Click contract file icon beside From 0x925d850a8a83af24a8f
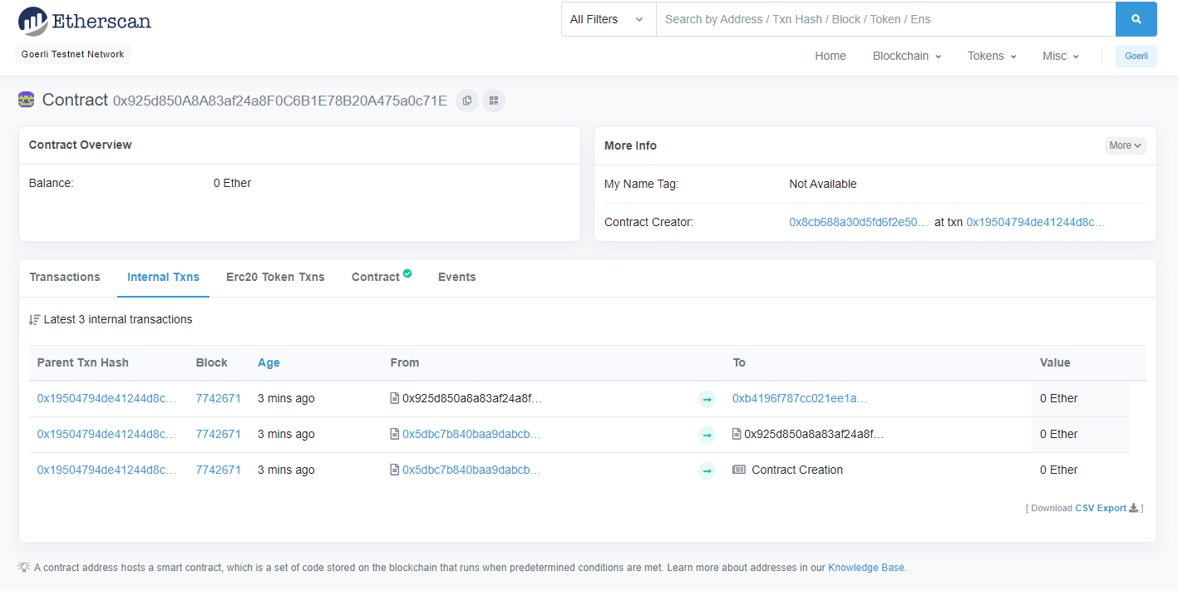Image resolution: width=1178 pixels, height=591 pixels. point(395,398)
